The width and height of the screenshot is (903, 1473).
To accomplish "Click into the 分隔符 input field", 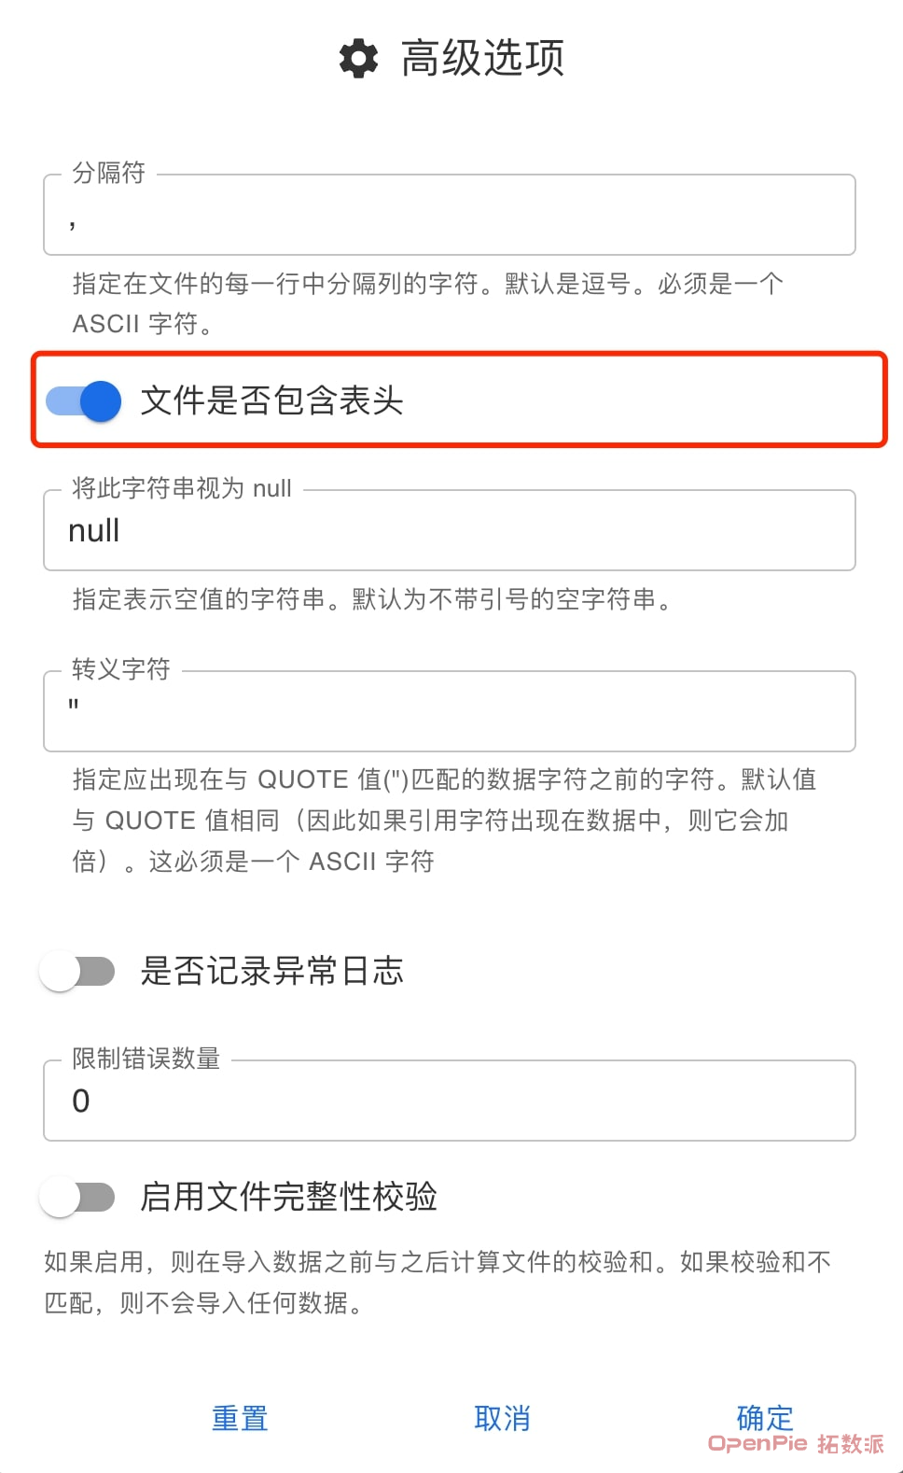I will point(450,216).
